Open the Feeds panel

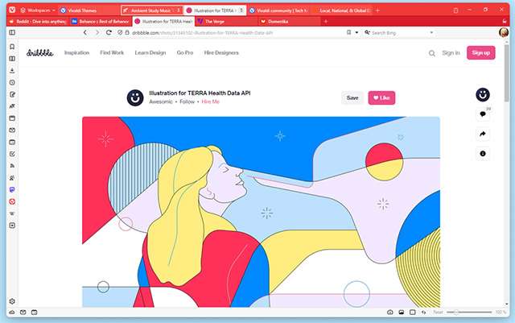[x=12, y=166]
